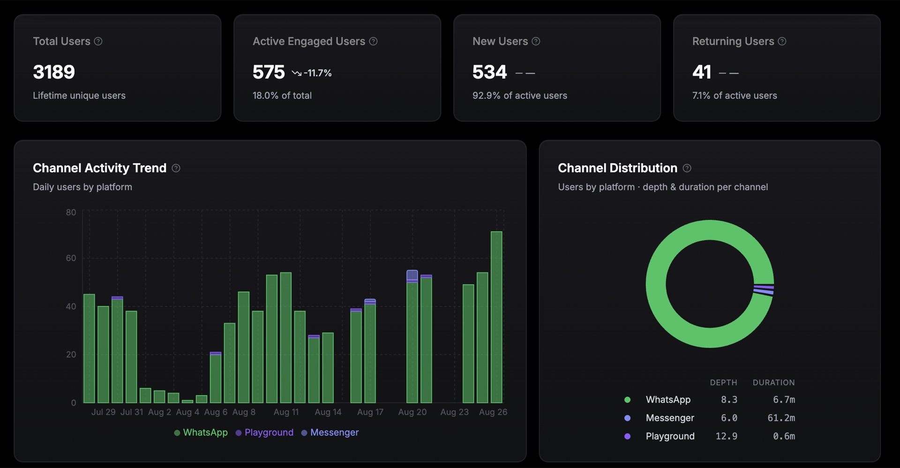Click the help icon next to Channel Activity Trend

[176, 168]
